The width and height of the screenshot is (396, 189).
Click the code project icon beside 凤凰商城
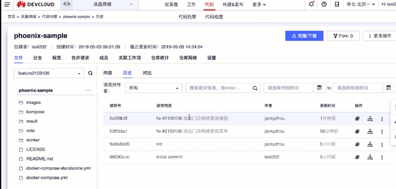coord(67,4)
